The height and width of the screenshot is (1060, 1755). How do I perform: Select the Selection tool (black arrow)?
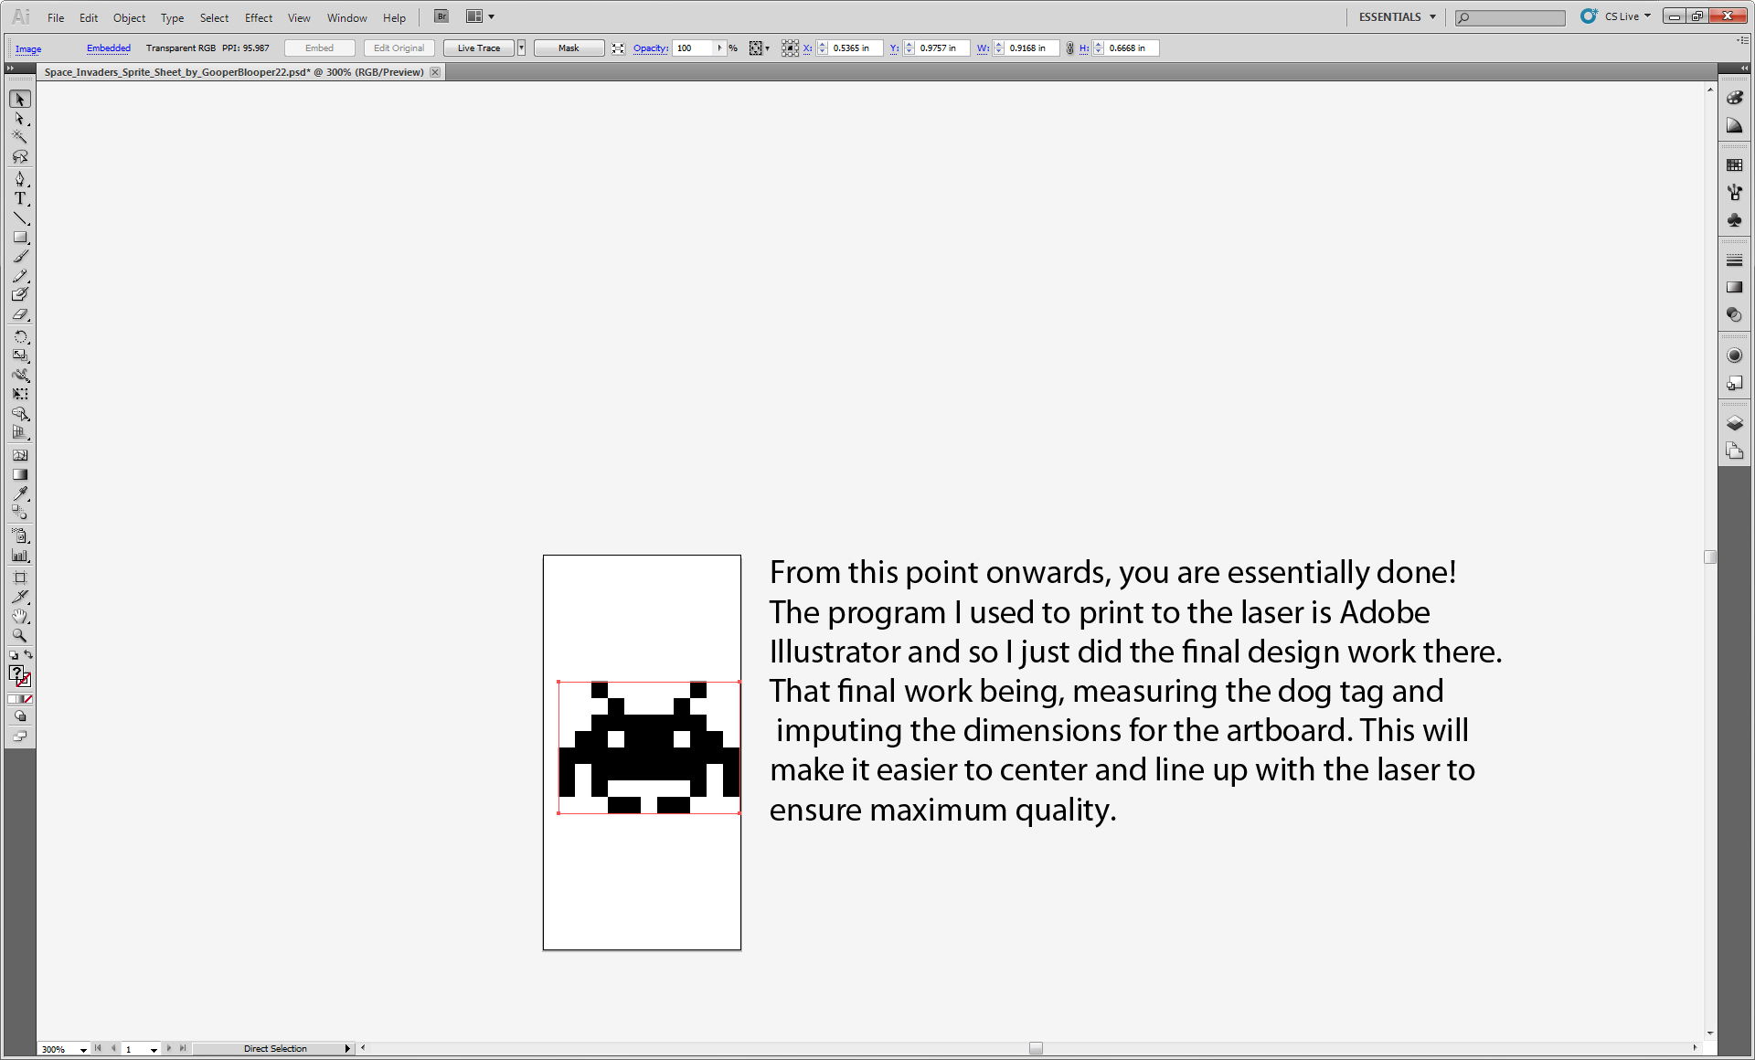coord(20,99)
